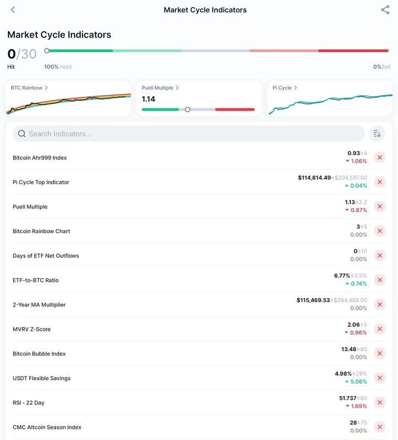Remove Days of ETF Net Outflows

(x=380, y=256)
